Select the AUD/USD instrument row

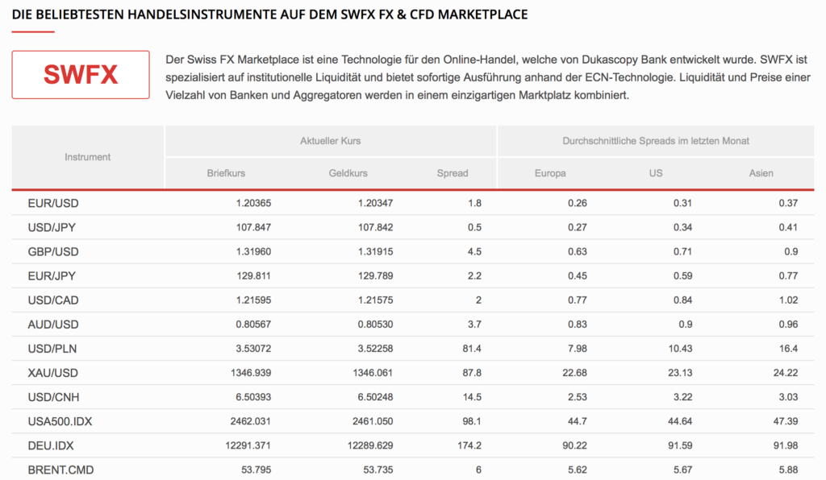pos(413,324)
